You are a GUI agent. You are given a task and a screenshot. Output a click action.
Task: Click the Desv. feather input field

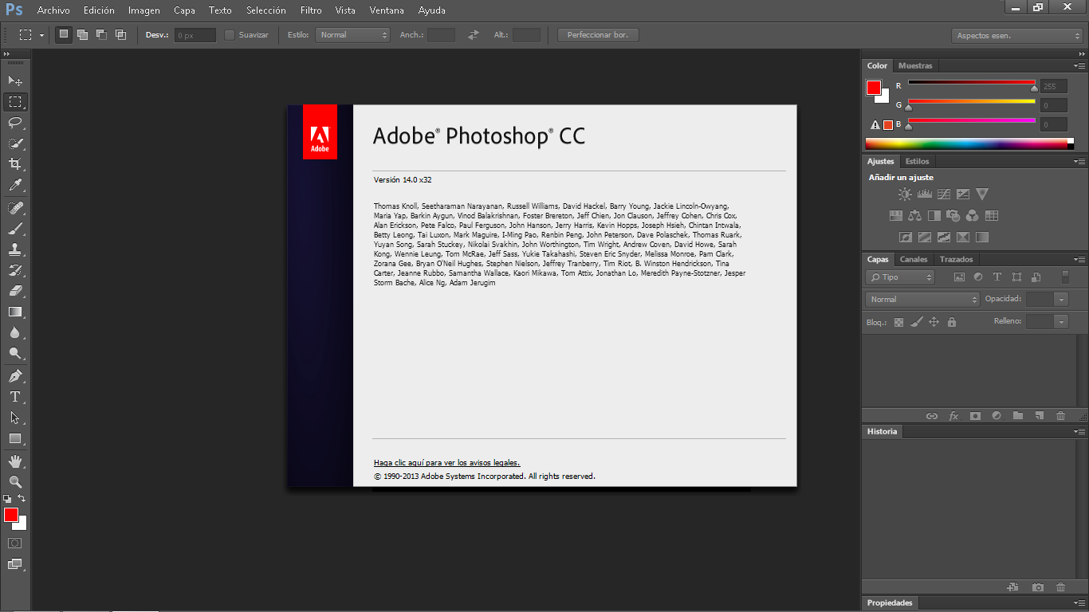coord(195,35)
